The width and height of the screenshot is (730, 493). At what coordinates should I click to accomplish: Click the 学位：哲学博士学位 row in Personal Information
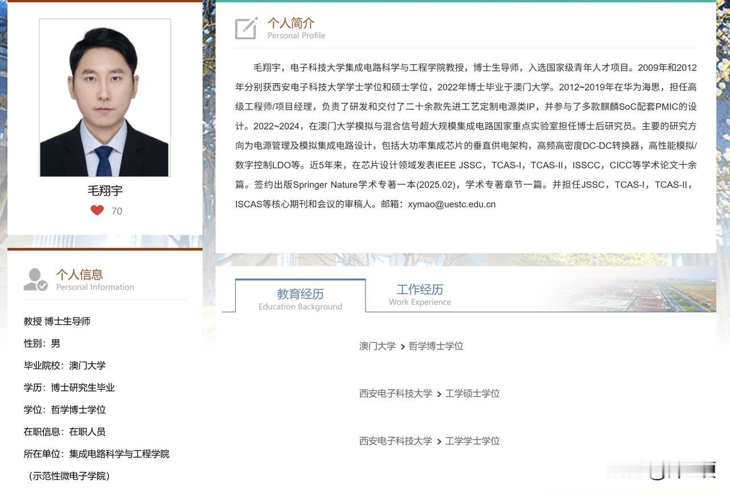coord(64,410)
